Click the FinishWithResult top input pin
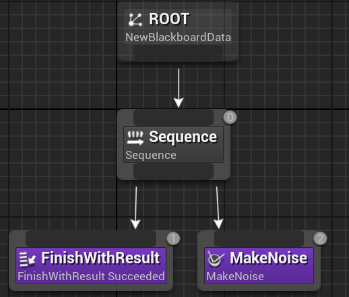Viewport: 349px width, 297px height. (91, 238)
